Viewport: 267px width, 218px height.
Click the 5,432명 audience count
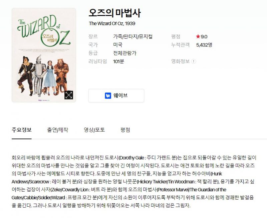[204, 45]
